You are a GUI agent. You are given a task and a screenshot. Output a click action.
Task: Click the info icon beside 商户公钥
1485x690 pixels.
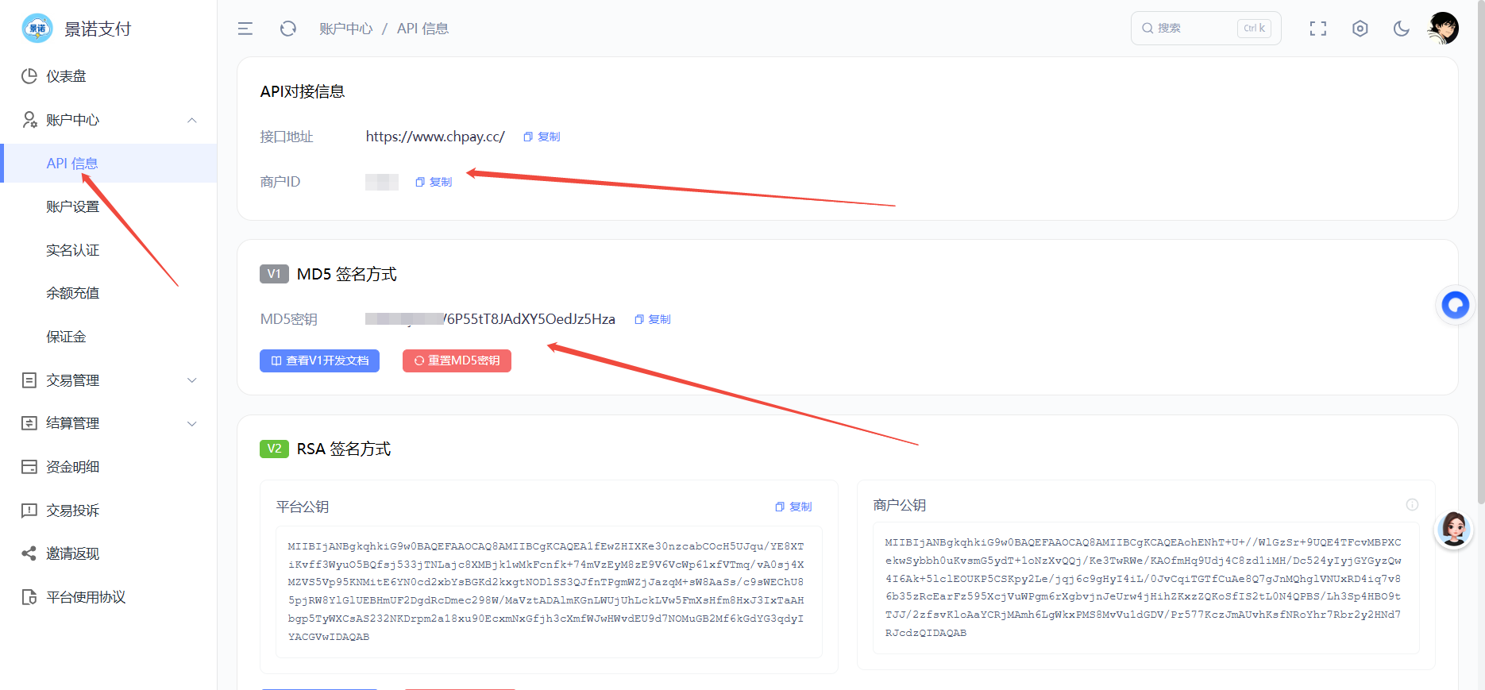(1412, 504)
